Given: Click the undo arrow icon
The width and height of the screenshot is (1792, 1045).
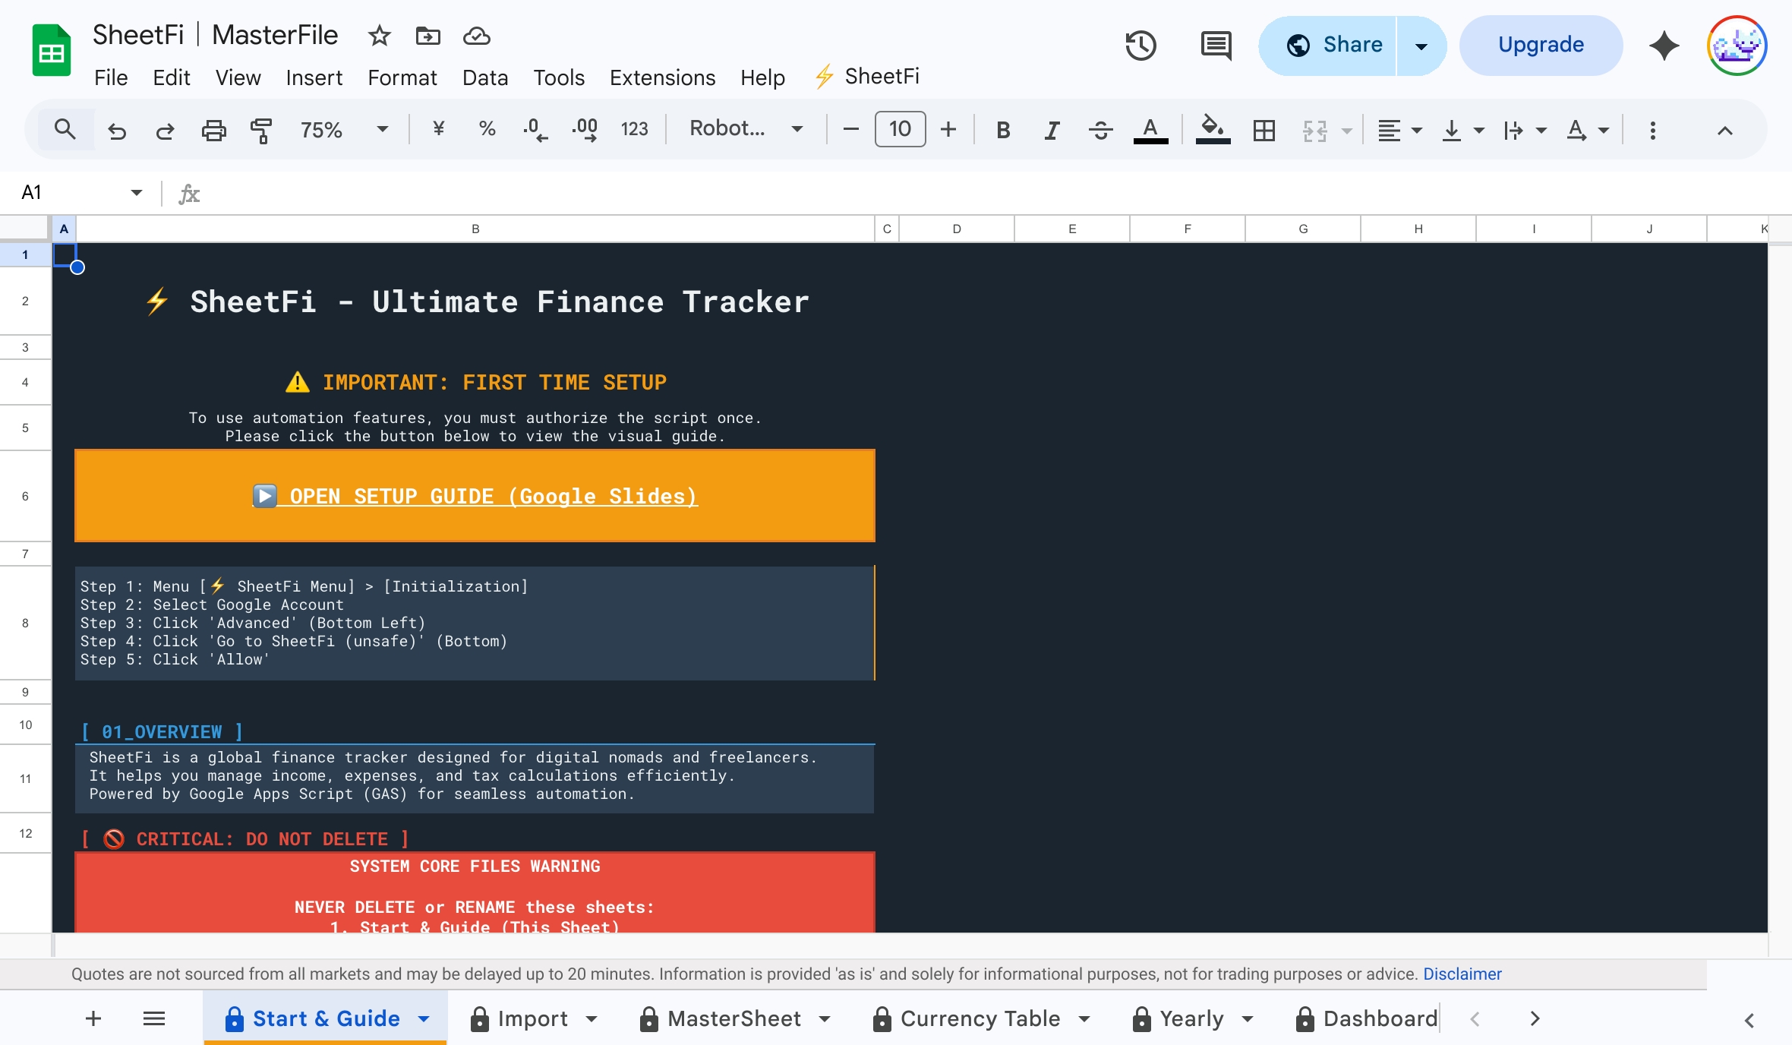Looking at the screenshot, I should coord(117,130).
